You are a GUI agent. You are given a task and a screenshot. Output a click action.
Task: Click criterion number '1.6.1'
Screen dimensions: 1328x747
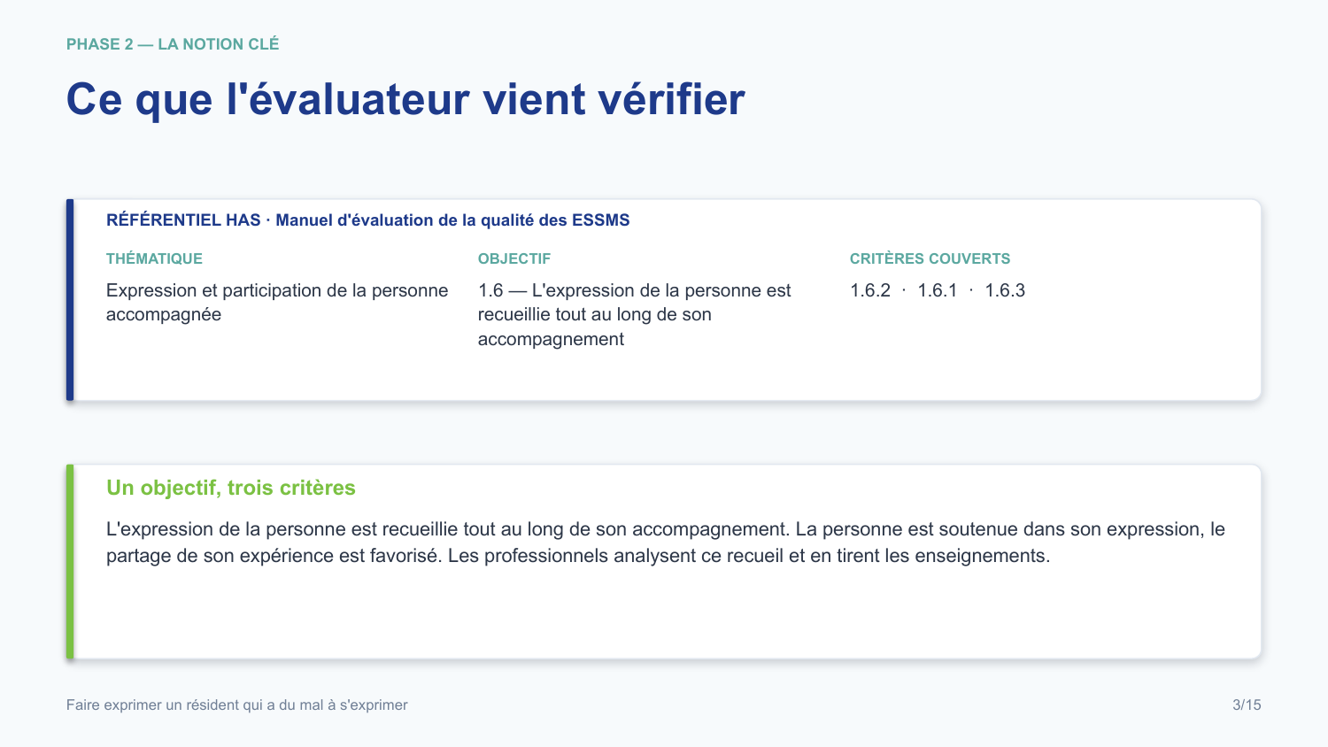938,290
